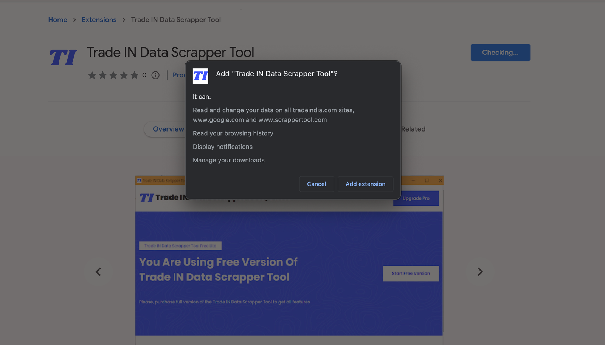This screenshot has height=345, width=605.
Task: Click the rating info icon
Action: [x=155, y=75]
